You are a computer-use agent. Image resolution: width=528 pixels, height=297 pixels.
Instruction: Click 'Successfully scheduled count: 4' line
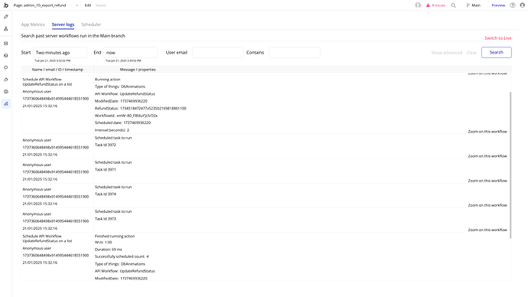122,256
